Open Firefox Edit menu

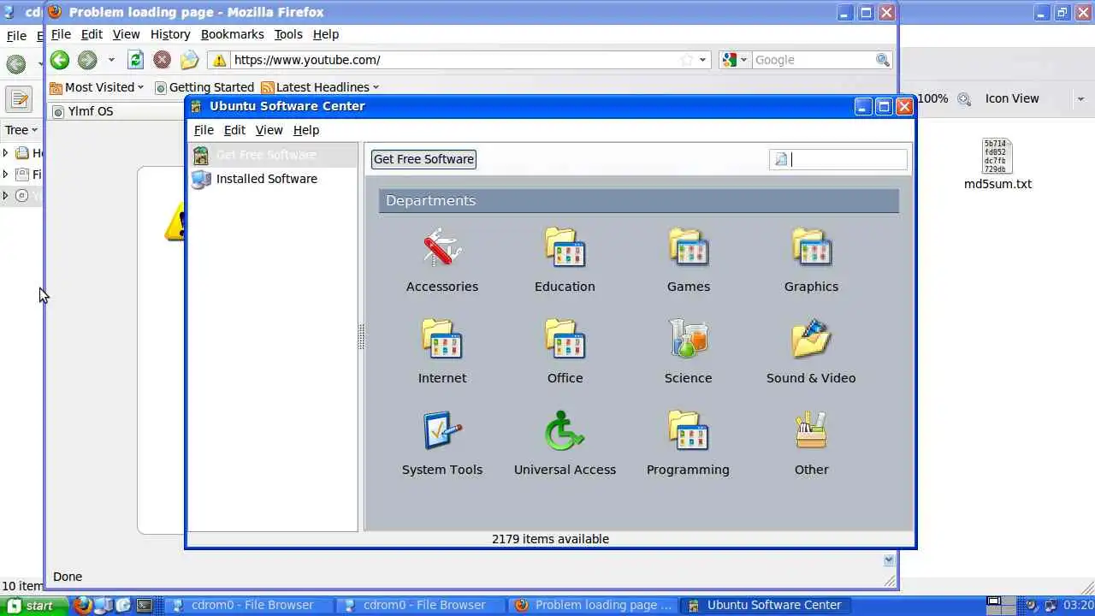point(92,34)
